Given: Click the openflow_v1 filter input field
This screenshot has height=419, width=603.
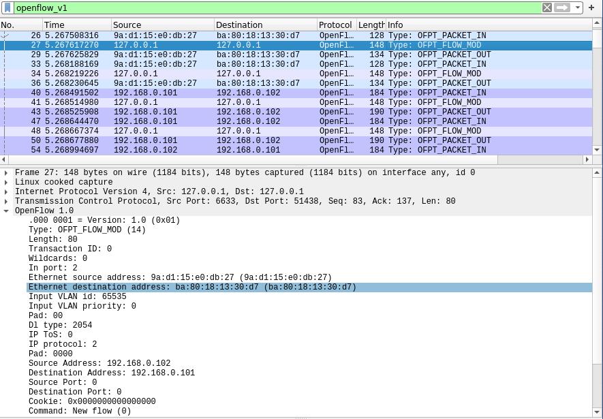Looking at the screenshot, I should [277, 7].
